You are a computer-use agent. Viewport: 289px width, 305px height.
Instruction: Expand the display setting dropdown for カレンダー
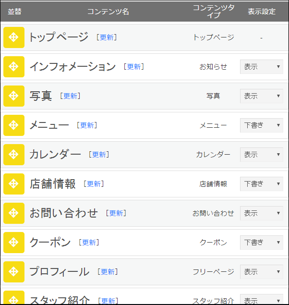coord(261,155)
